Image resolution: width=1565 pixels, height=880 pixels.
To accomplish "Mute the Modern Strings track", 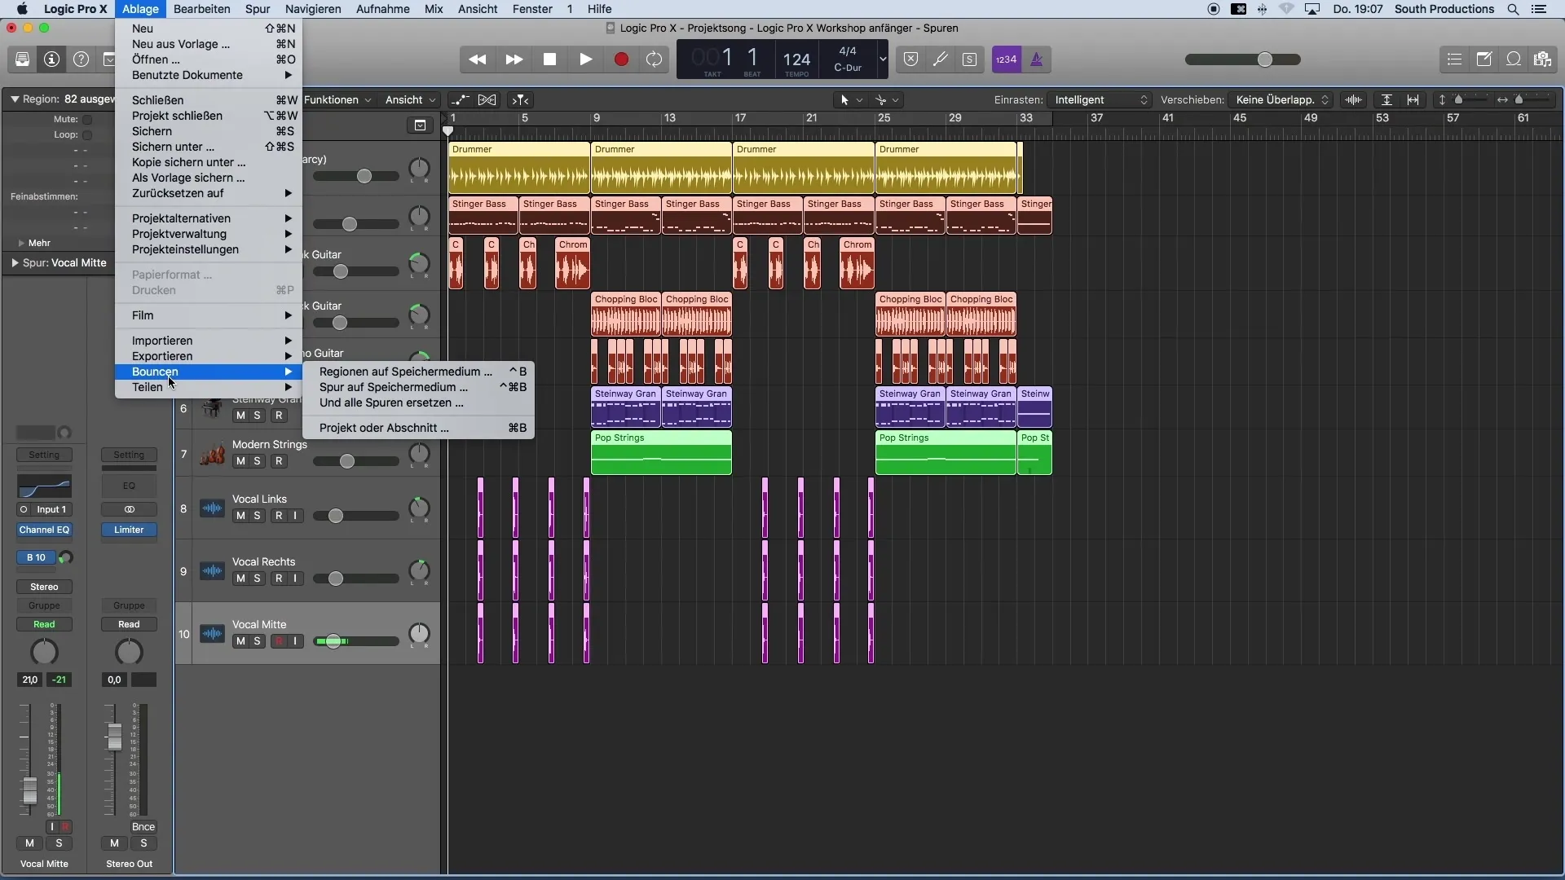I will pyautogui.click(x=240, y=461).
